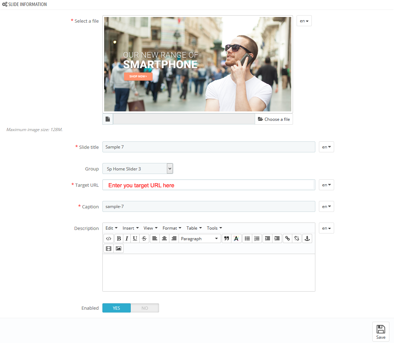
Task: Open the text color picker
Action: [236, 239]
